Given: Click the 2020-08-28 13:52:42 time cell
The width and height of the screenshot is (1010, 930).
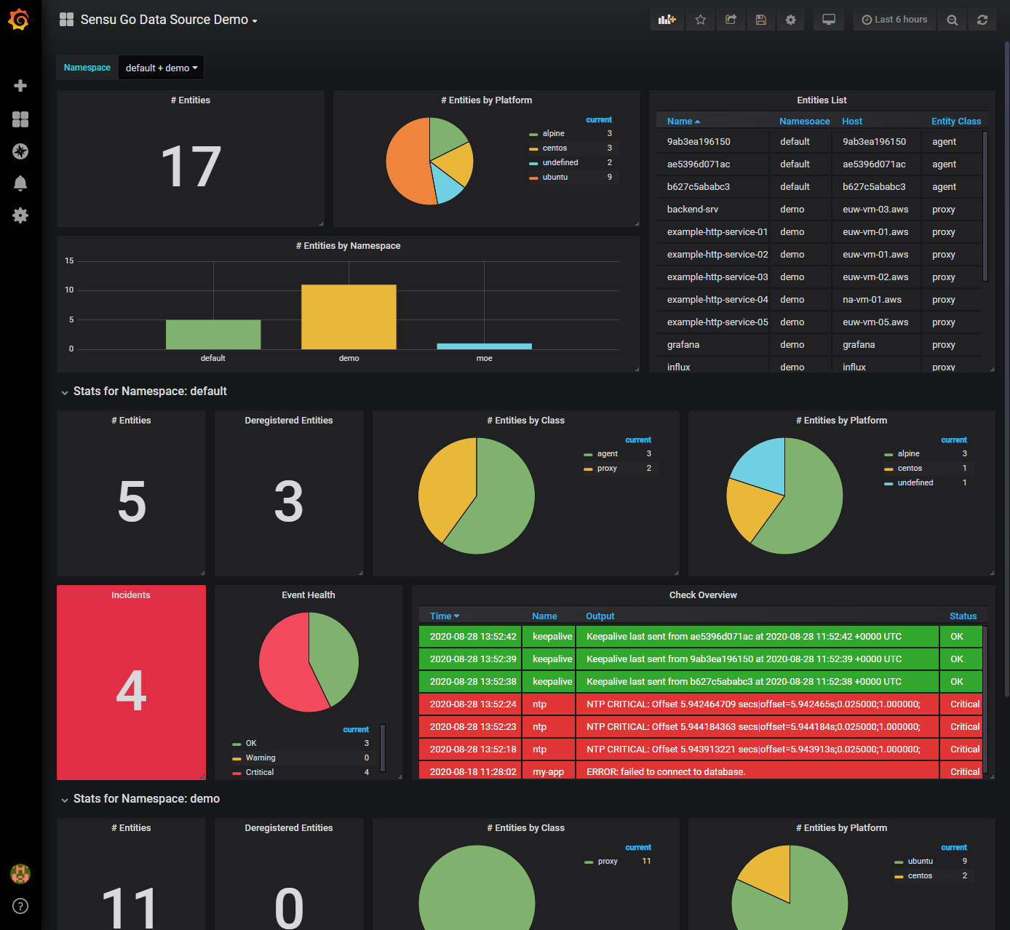Looking at the screenshot, I should click(x=473, y=637).
